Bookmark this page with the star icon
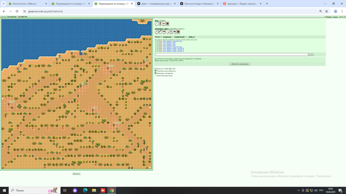This screenshot has width=346, height=194. [327, 11]
